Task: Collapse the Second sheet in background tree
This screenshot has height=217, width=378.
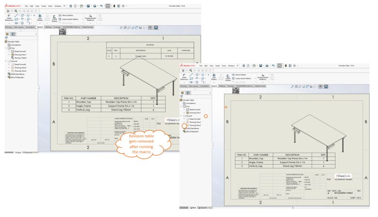Action: point(6,61)
